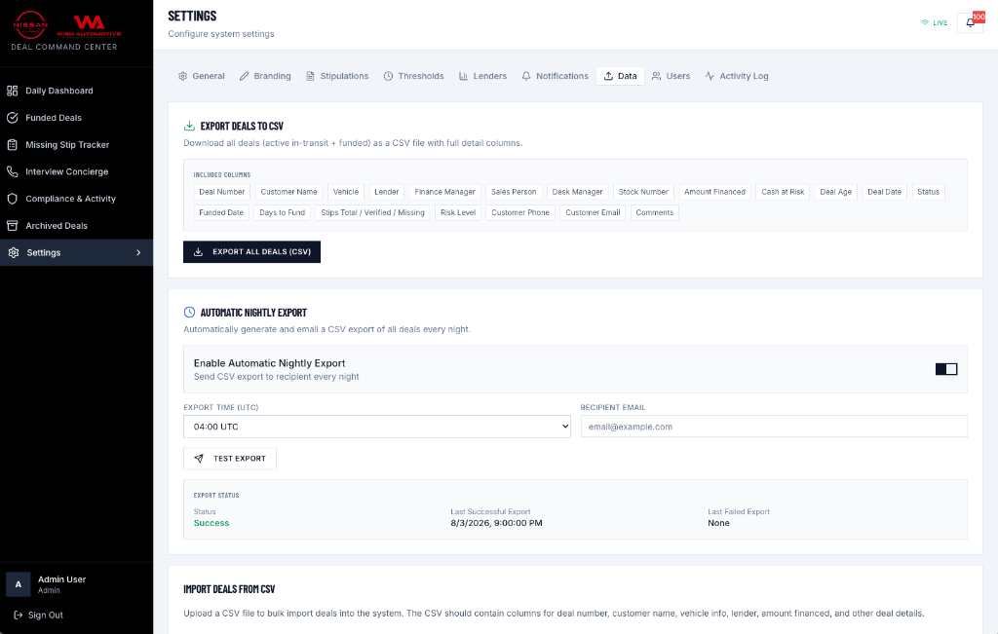The width and height of the screenshot is (998, 634).
Task: Toggle Enable Automatic Nightly Export switch
Action: (x=945, y=369)
